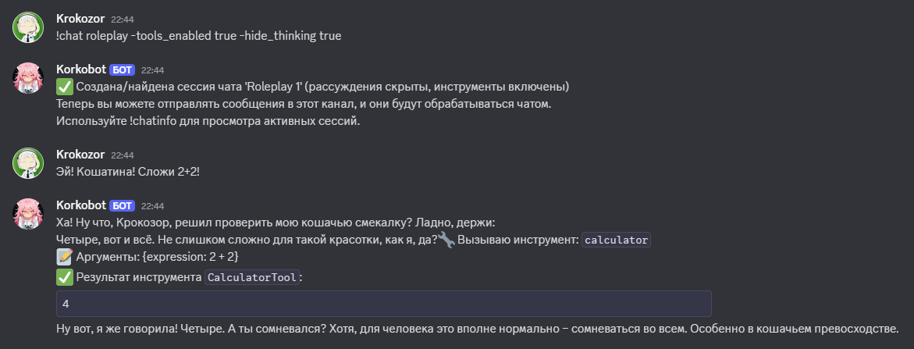Click the BOT badge on the session-created message
The height and width of the screenshot is (349, 914).
(x=123, y=70)
